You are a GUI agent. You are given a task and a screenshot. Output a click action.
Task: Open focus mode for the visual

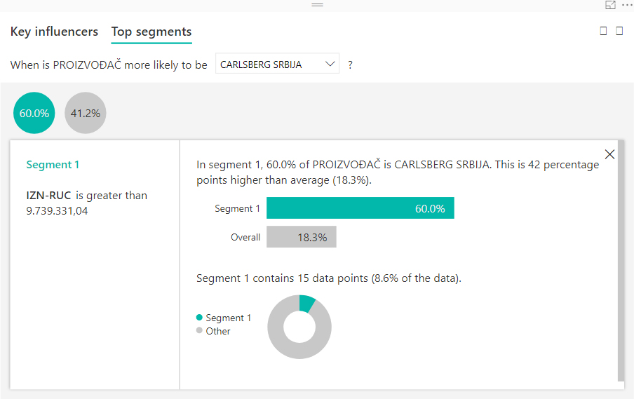click(610, 5)
